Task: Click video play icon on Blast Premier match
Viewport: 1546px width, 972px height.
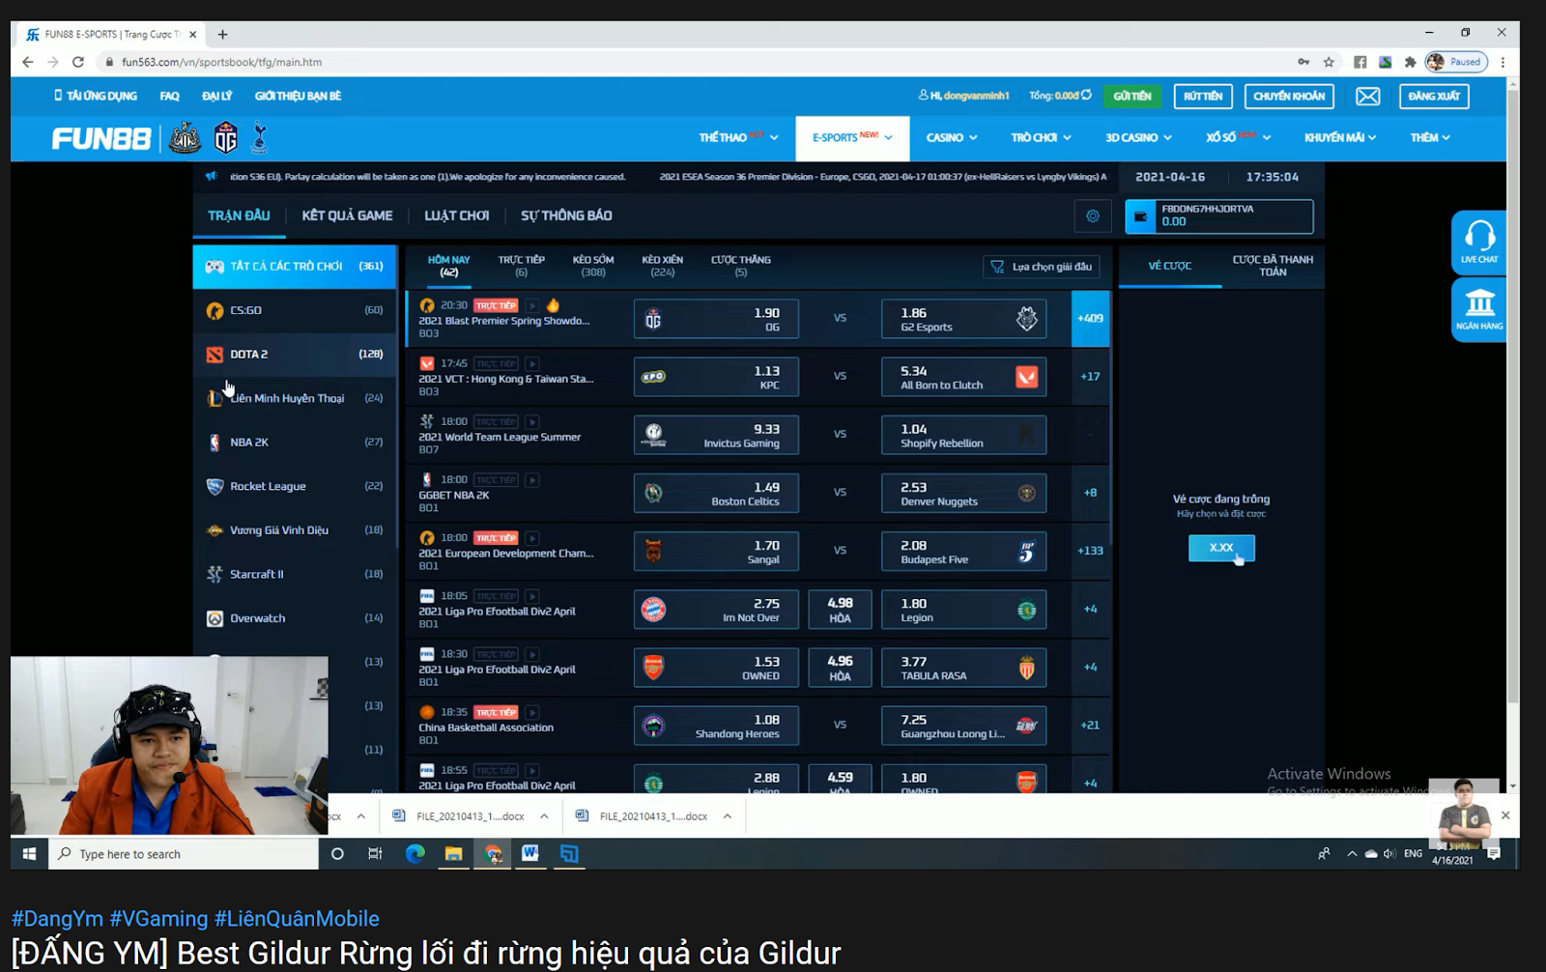Action: [x=532, y=305]
